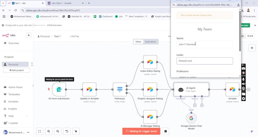Screen dimensions: 258x137
Task: Click the n8n logo
Action: coord(9,35)
